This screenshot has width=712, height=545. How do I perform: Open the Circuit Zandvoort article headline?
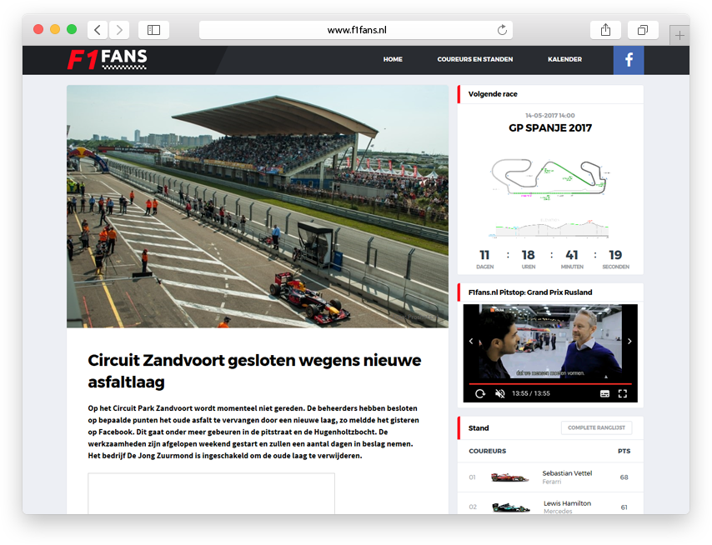pos(254,371)
